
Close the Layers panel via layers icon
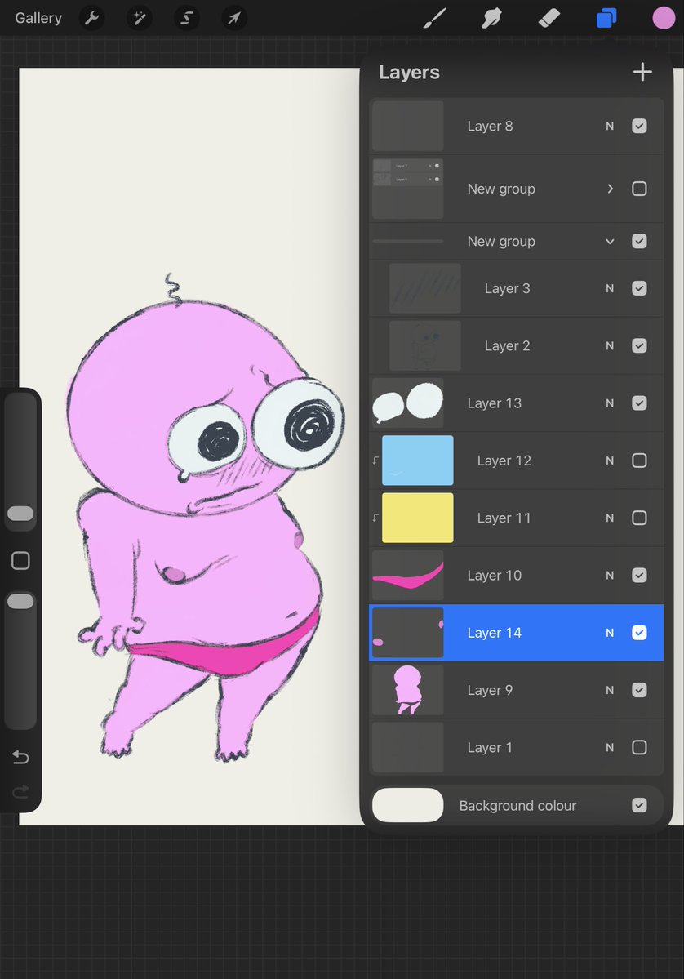pyautogui.click(x=606, y=18)
